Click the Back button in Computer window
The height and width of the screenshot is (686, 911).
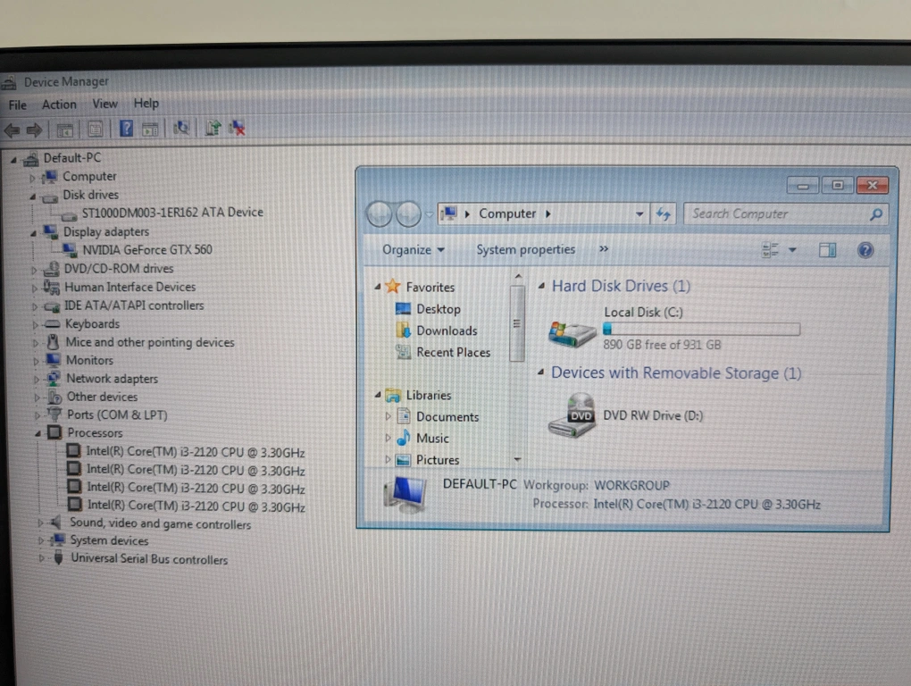[x=380, y=214]
